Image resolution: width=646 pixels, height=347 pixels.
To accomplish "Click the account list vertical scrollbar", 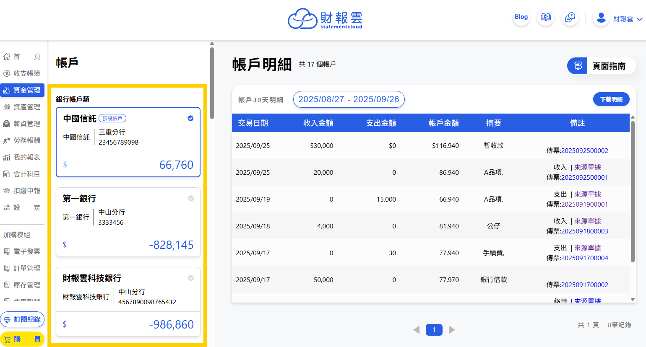I will [212, 84].
